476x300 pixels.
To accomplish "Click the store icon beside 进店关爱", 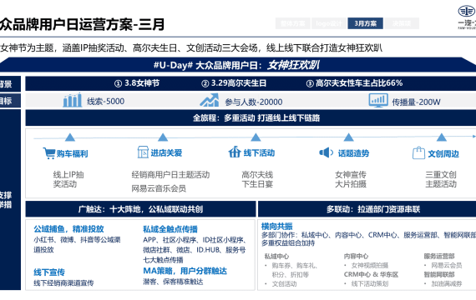I will (143, 152).
